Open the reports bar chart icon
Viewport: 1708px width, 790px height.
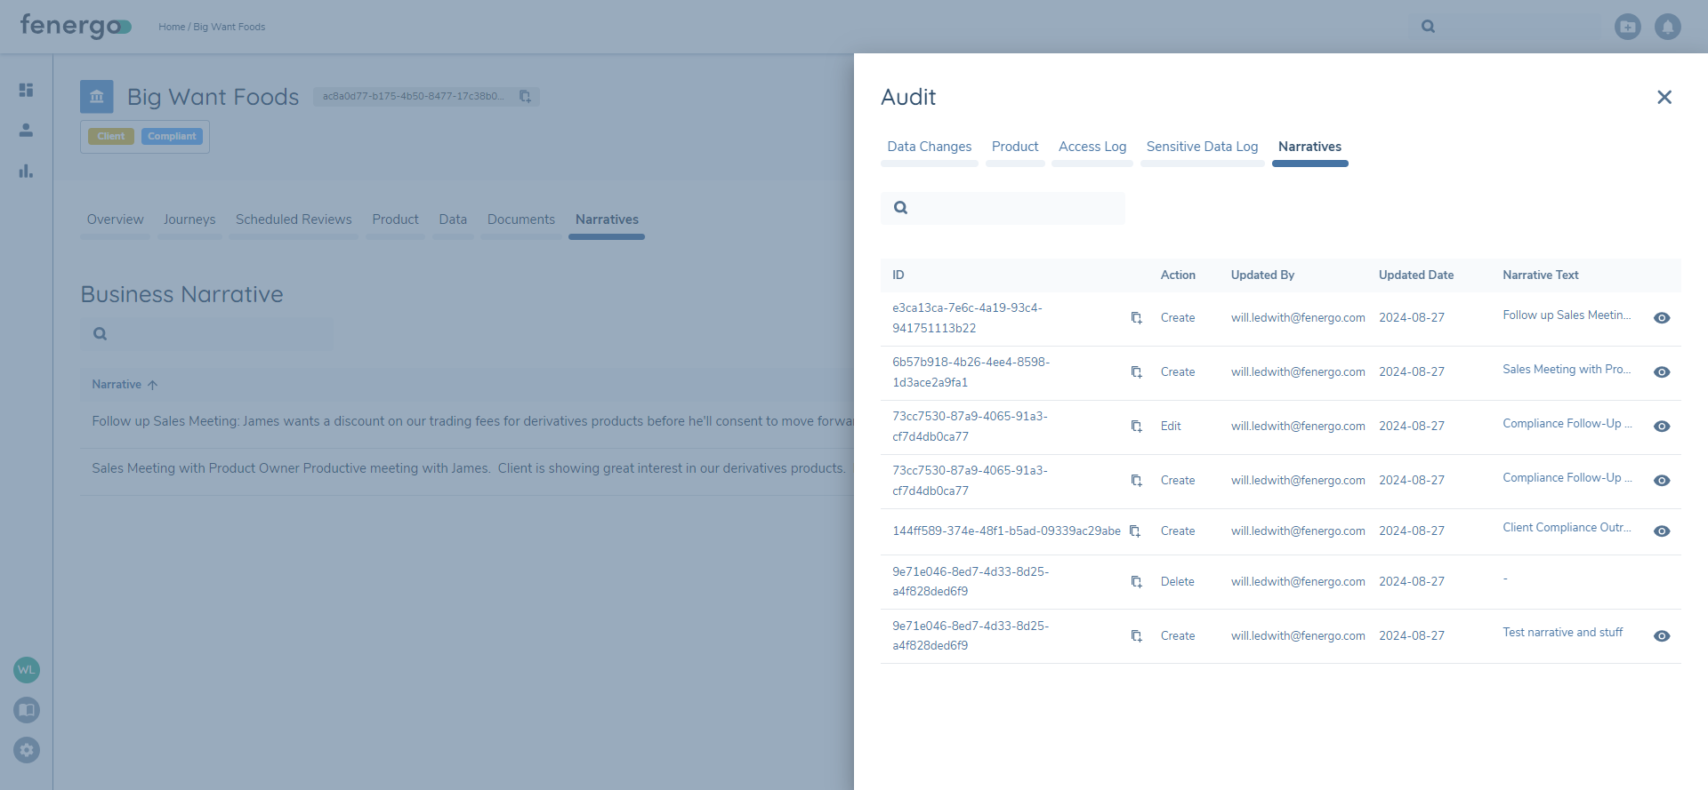(x=26, y=171)
